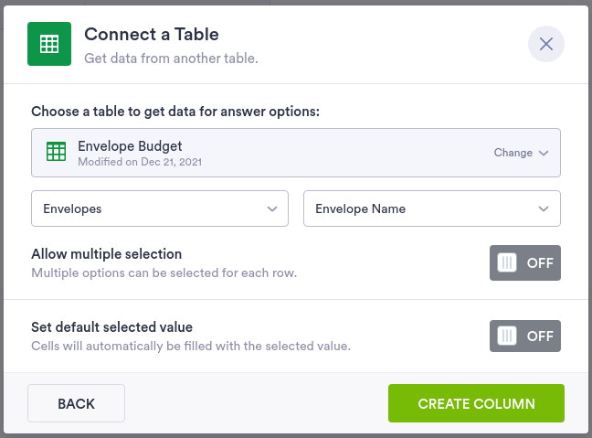Turn on Set default selected value
The height and width of the screenshot is (438, 592).
pos(525,336)
